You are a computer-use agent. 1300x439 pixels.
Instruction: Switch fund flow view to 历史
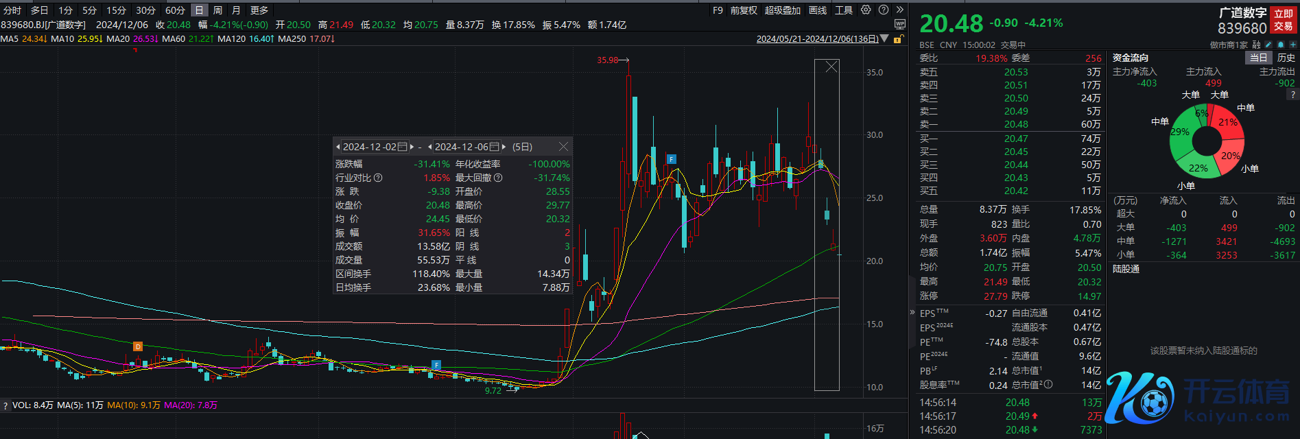coord(1286,58)
